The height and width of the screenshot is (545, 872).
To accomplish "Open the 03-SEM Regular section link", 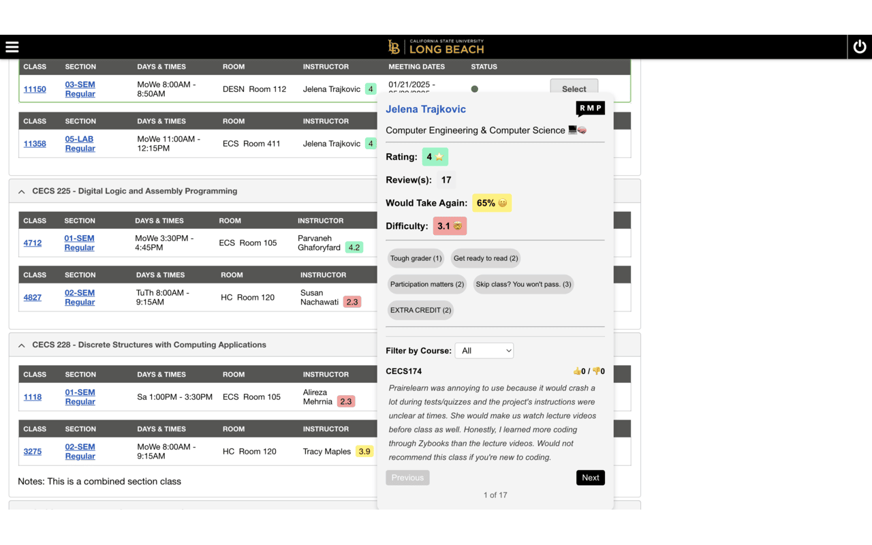I will click(80, 89).
